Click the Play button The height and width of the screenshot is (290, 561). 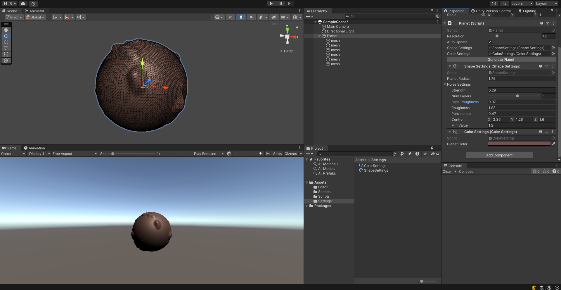pyautogui.click(x=271, y=4)
